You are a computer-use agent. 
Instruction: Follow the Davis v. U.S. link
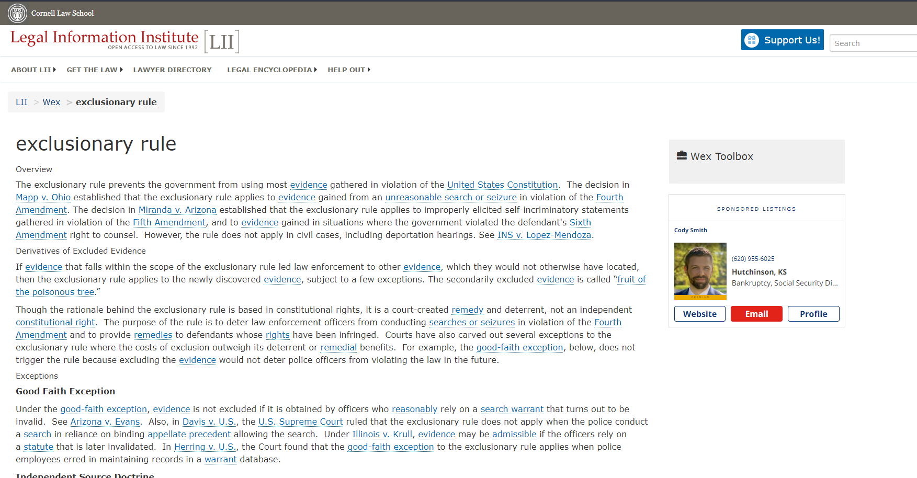[209, 422]
